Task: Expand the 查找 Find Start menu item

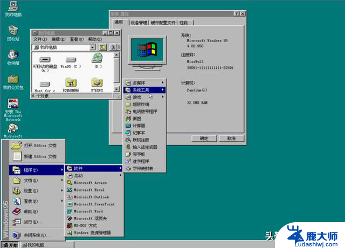Action: pos(37,201)
